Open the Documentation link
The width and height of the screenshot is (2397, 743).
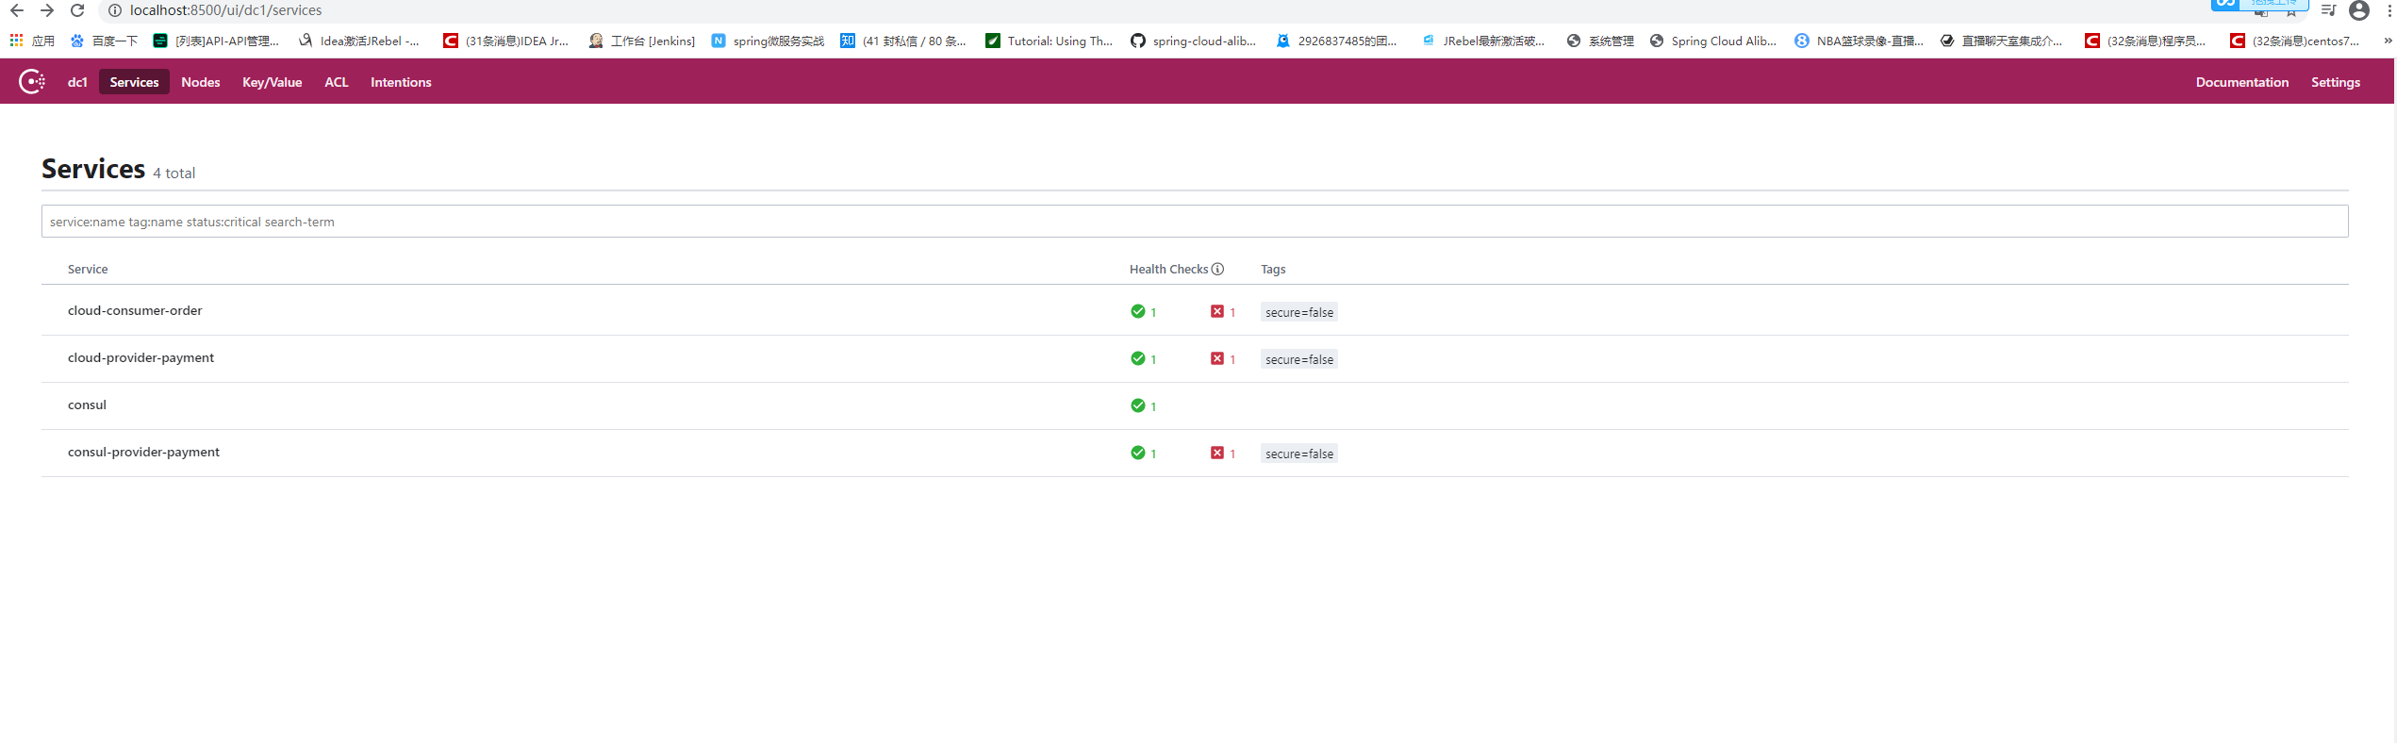(2241, 82)
